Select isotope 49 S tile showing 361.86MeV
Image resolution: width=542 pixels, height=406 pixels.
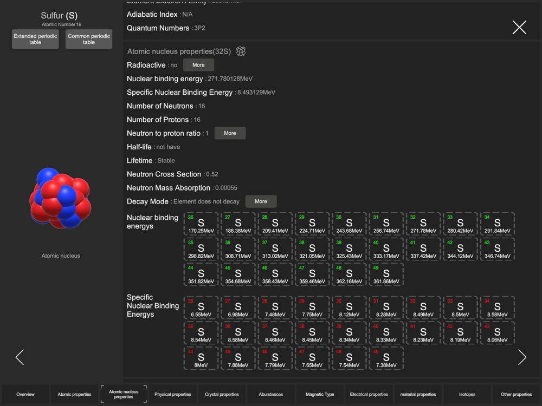click(x=386, y=275)
